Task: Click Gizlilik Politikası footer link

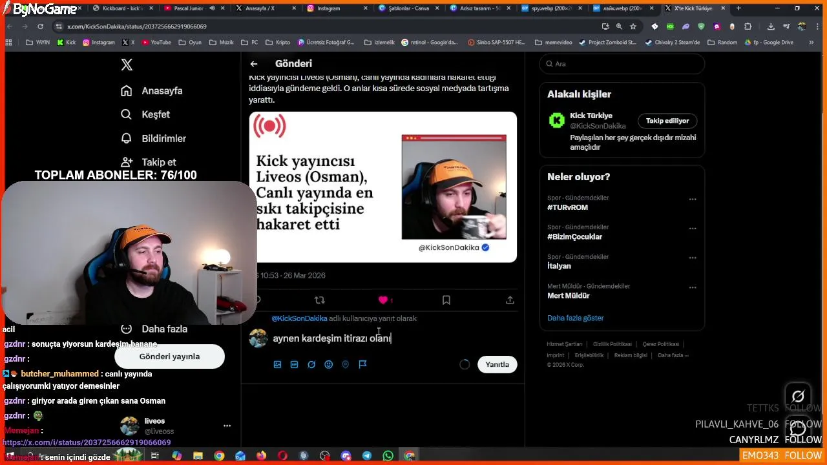Action: (612, 344)
